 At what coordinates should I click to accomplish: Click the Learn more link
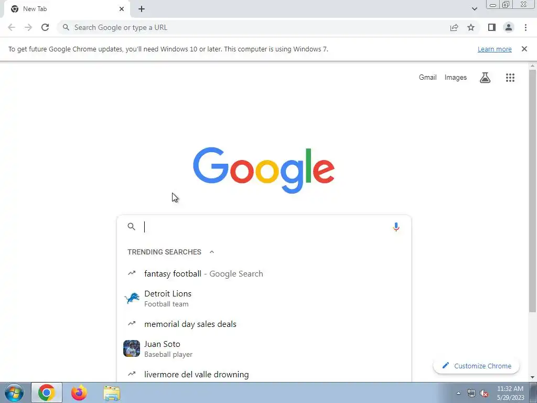pyautogui.click(x=495, y=49)
